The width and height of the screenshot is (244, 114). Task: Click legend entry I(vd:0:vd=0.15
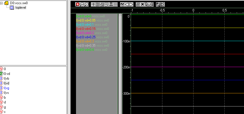(86, 29)
